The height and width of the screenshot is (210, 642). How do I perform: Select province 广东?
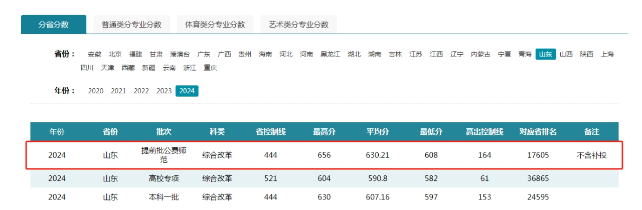coord(204,54)
